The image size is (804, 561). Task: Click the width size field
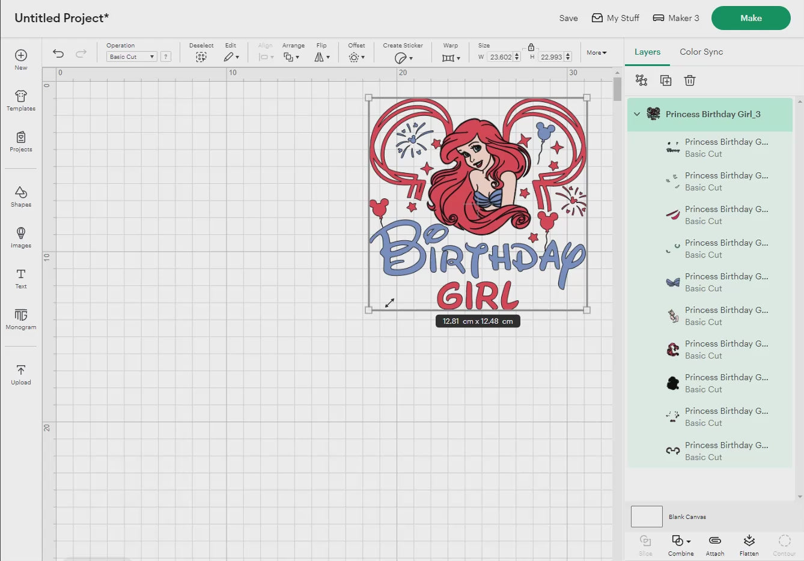(x=500, y=57)
